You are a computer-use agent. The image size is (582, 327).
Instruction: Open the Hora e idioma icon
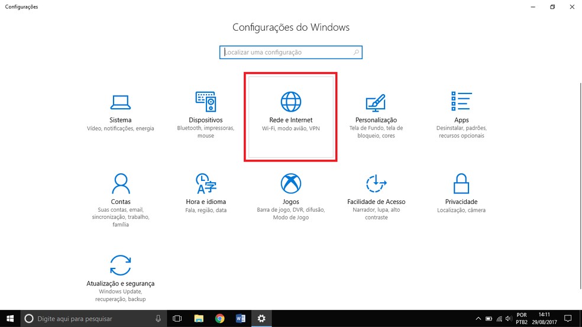[206, 183]
